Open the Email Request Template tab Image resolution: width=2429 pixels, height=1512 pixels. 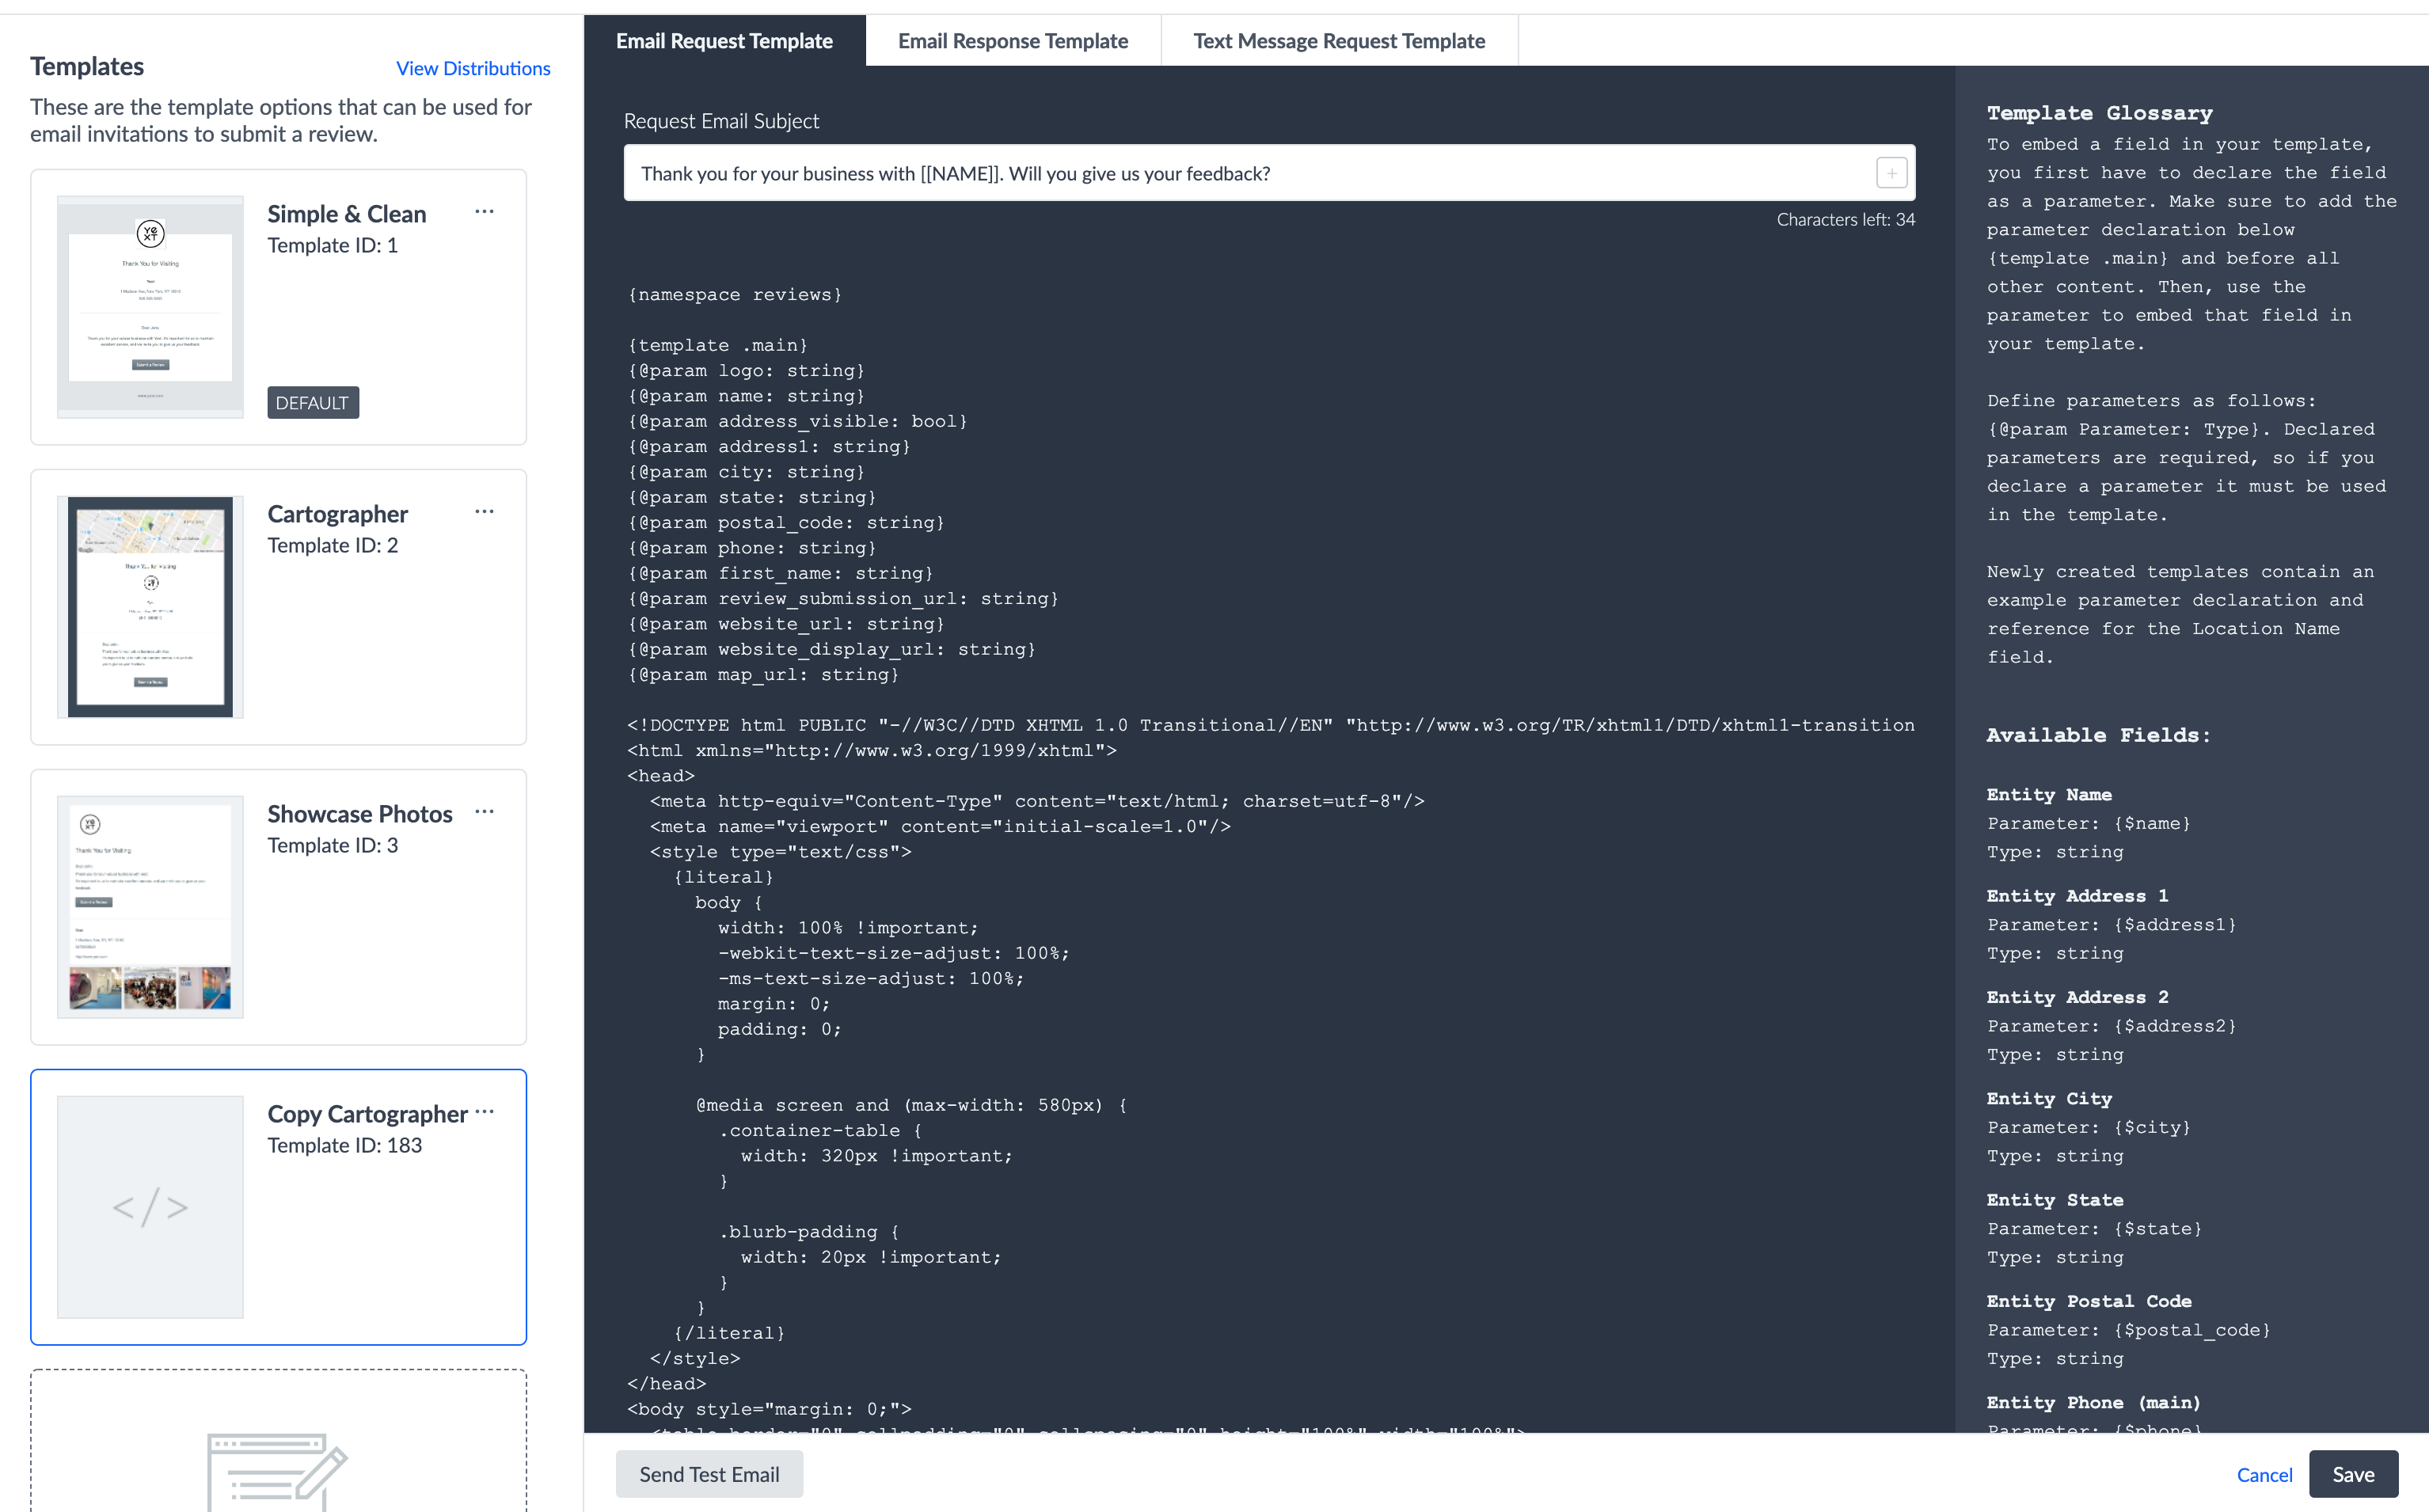(724, 41)
